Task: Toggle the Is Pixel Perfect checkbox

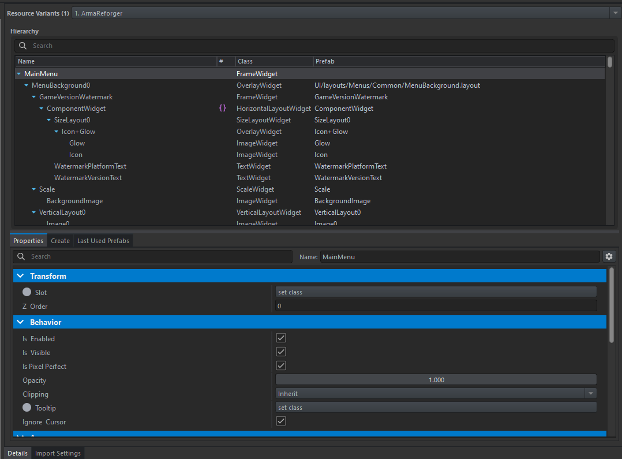Action: coord(281,365)
